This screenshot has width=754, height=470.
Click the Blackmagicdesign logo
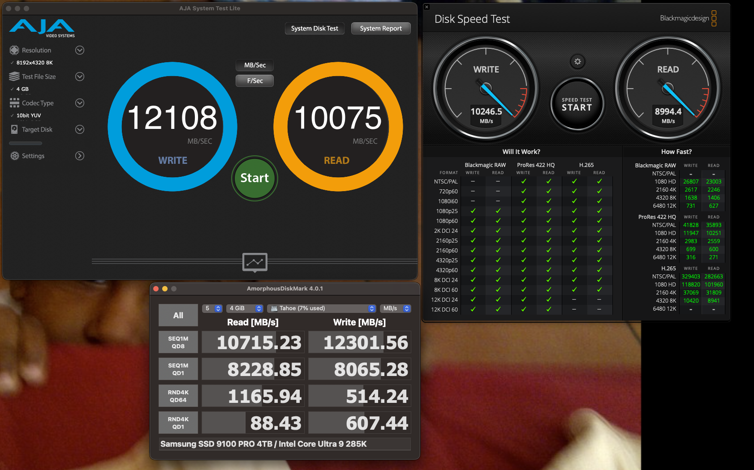tap(688, 18)
